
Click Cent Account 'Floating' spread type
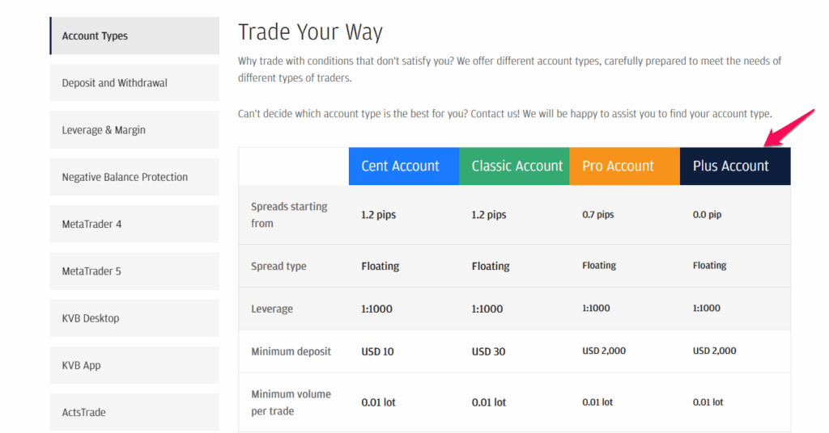pyautogui.click(x=380, y=267)
